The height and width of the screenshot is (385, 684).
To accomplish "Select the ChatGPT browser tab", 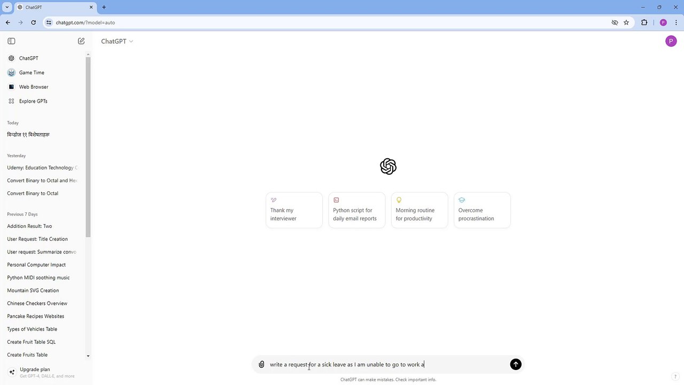I will click(55, 7).
